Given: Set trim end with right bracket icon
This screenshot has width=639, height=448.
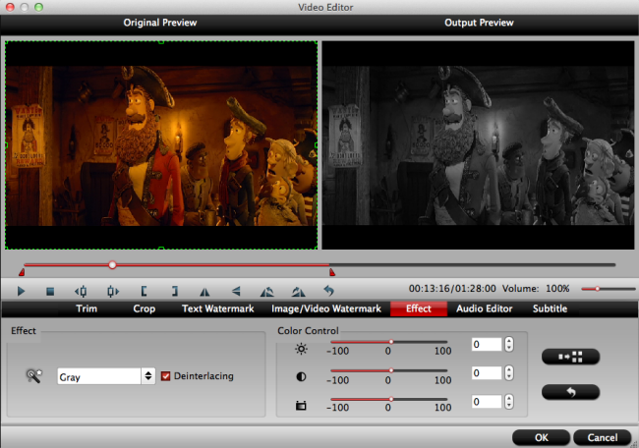Looking at the screenshot, I should (174, 291).
